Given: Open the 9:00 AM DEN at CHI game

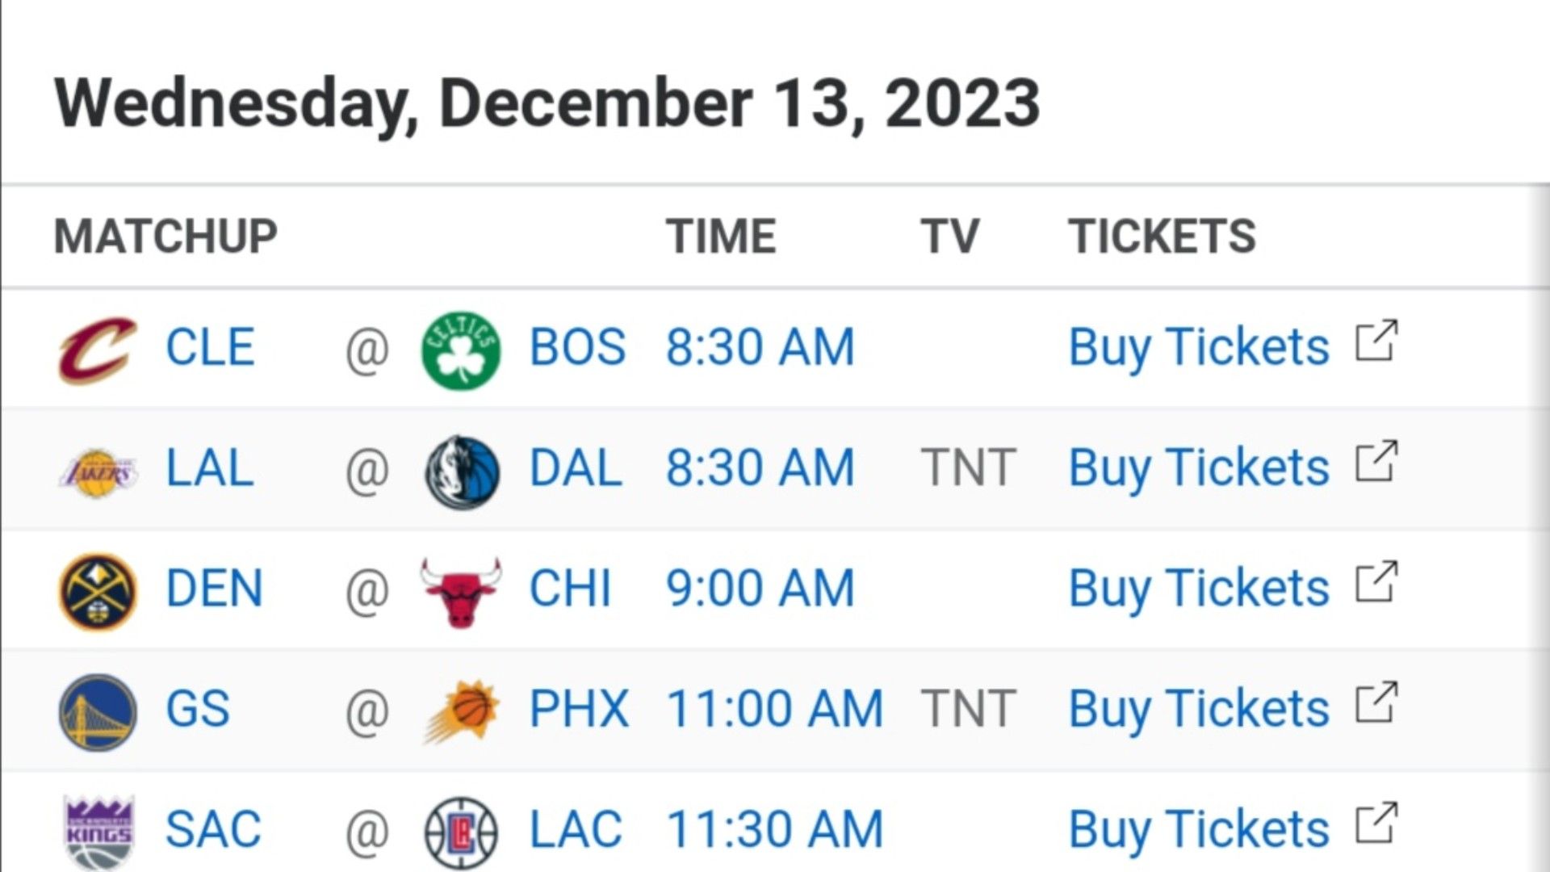Looking at the screenshot, I should pyautogui.click(x=760, y=588).
